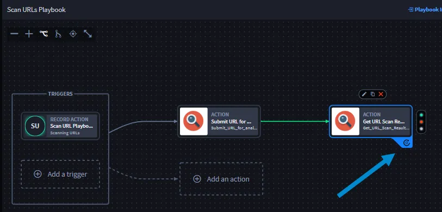
Task: Center the canvas with the target icon
Action: click(x=73, y=34)
